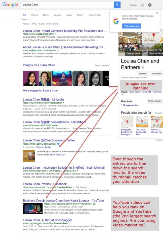This screenshot has height=235, width=163.
Task: Click into the search input field
Action: tap(67, 5)
